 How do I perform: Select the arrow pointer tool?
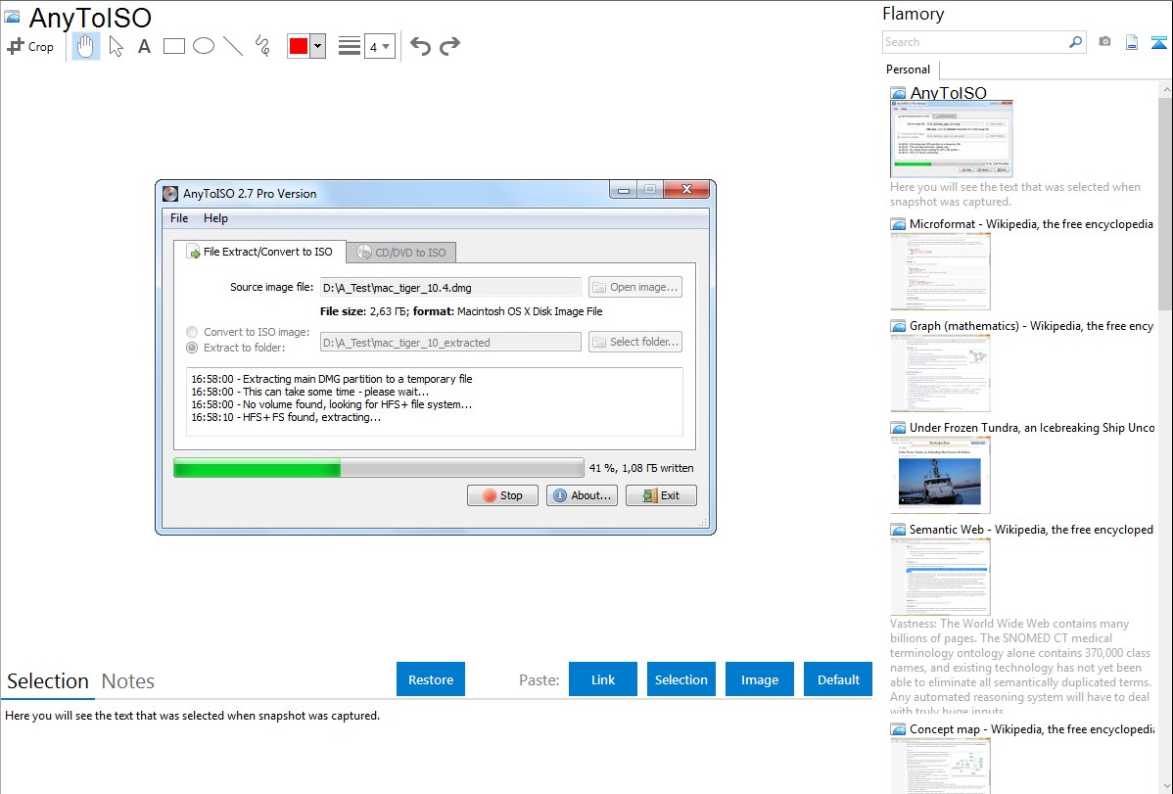tap(116, 46)
